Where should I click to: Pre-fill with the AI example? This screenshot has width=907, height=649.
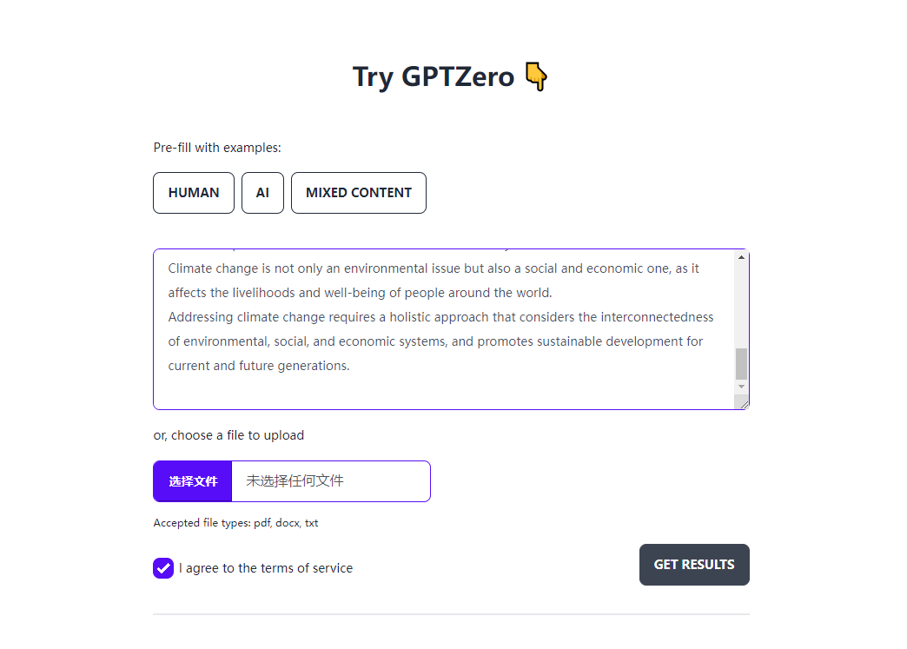point(262,193)
